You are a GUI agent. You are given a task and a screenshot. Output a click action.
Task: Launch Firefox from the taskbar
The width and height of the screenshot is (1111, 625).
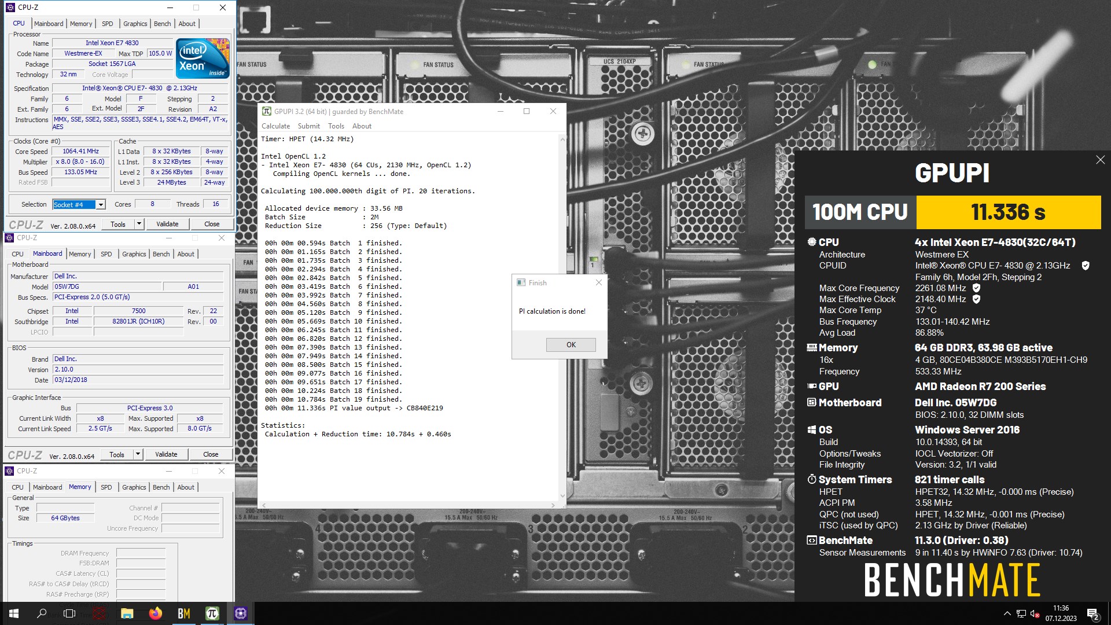point(156,613)
